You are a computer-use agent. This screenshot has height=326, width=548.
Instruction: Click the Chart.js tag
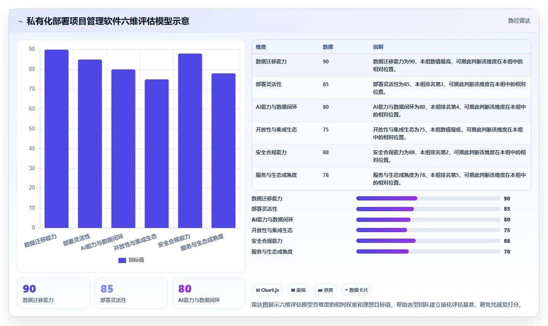268,290
